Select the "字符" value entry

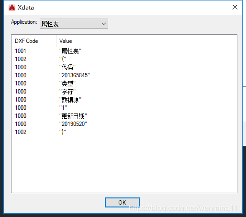click(67, 92)
